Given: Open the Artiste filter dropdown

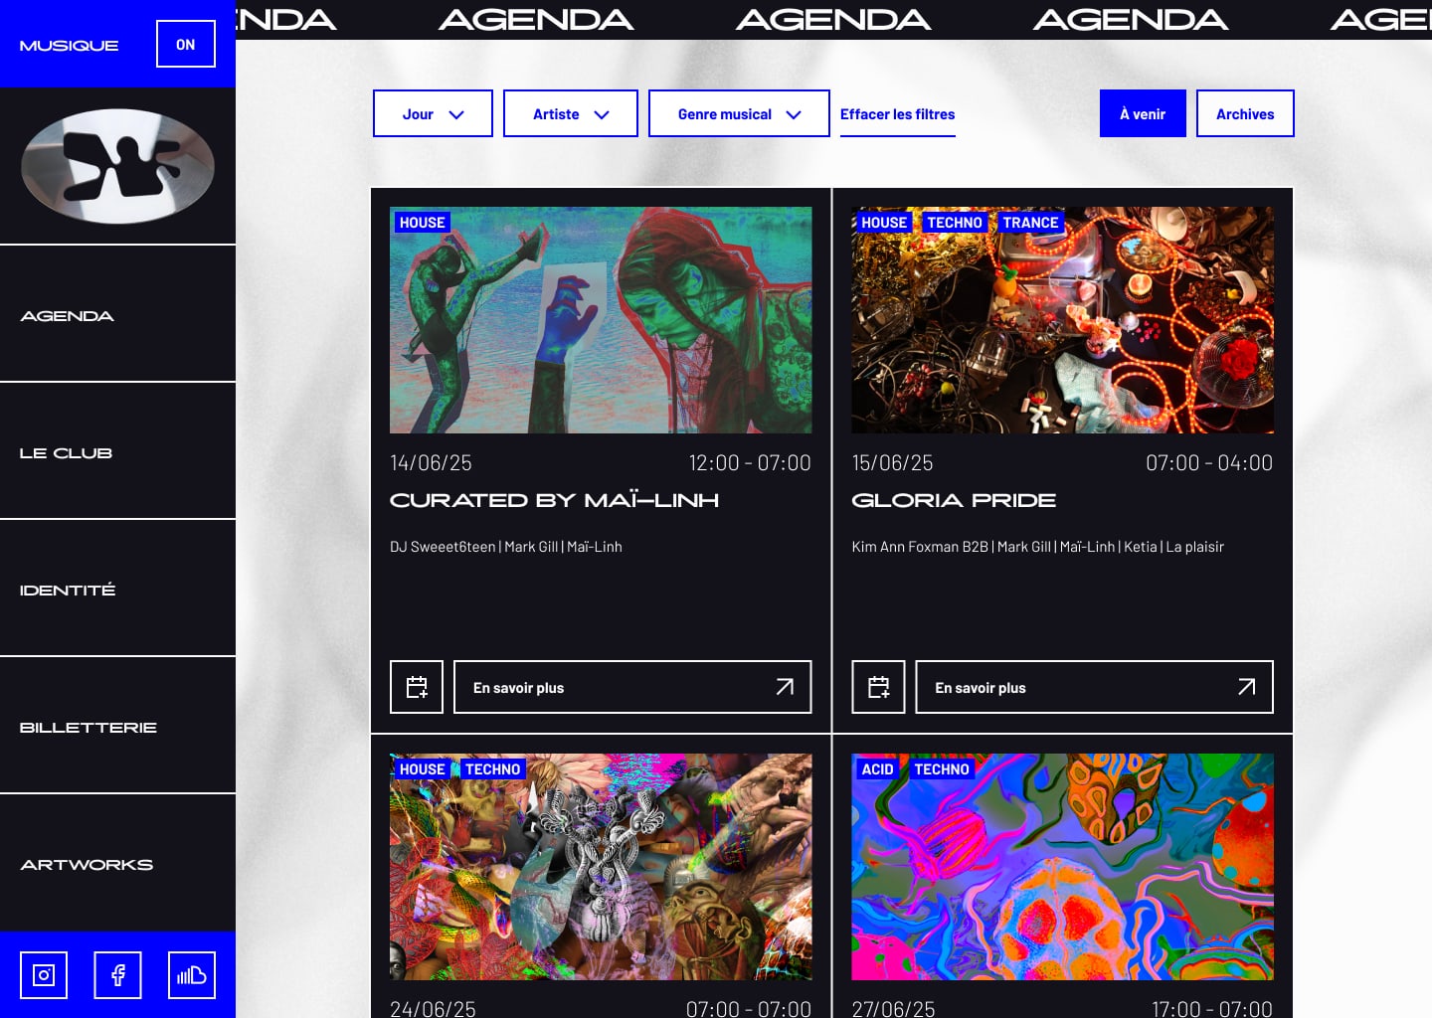Looking at the screenshot, I should pyautogui.click(x=571, y=113).
